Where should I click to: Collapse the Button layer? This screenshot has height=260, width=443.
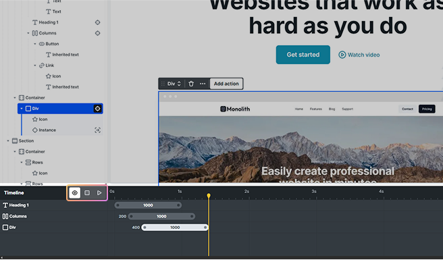35,44
